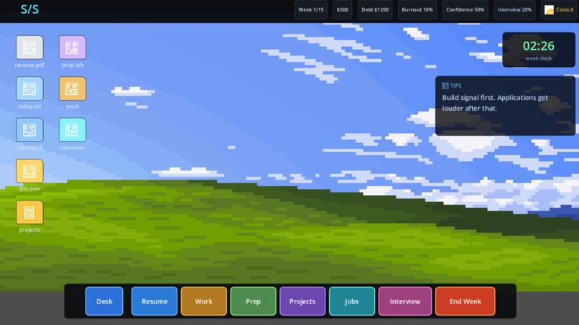Open the interview desktop icon

[x=73, y=129]
